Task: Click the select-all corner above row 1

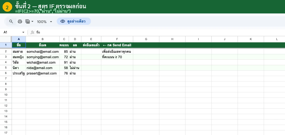Action: coord(6,39)
